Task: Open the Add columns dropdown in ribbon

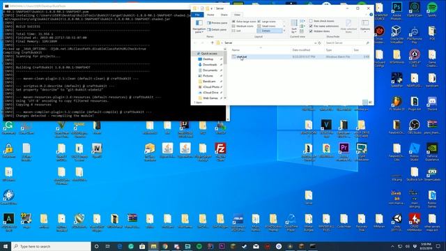Action: [302, 26]
